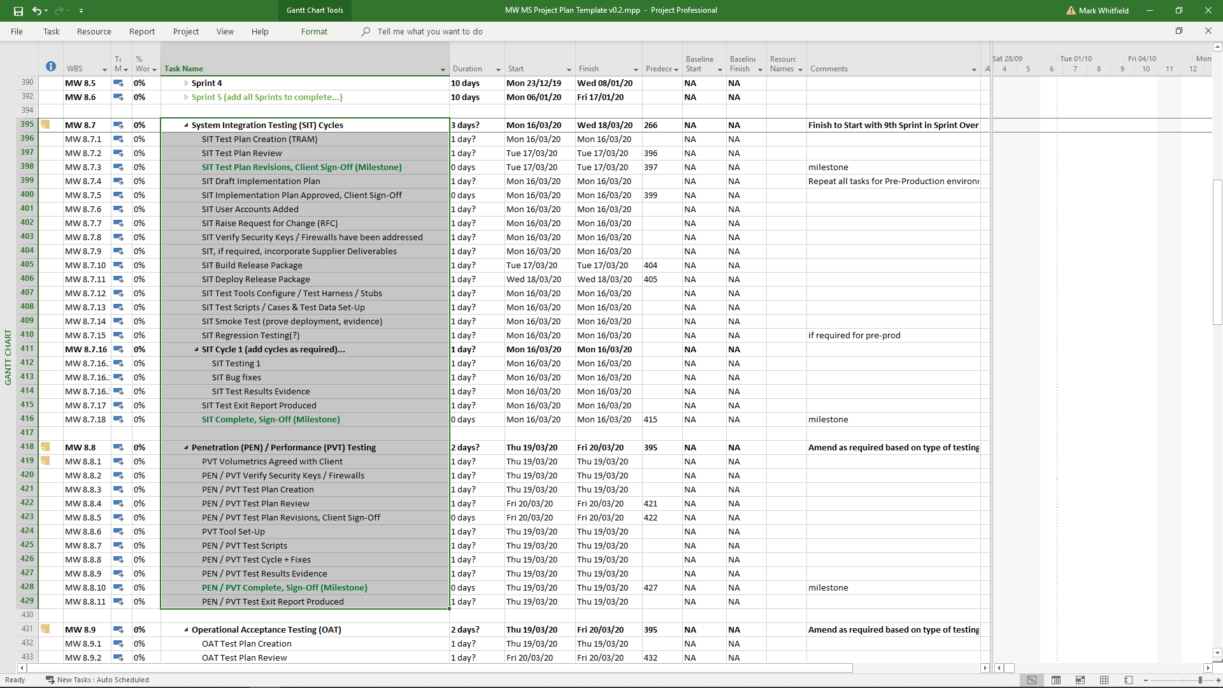Collapse System Integration Testing (SIT) Cycles summary
The height and width of the screenshot is (688, 1223).
[x=186, y=125]
